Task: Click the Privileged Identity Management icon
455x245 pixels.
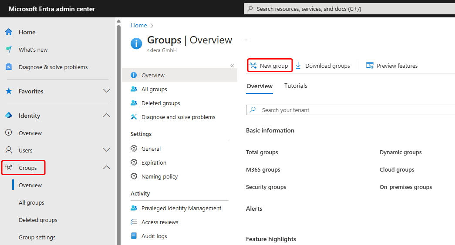Action: 134,208
